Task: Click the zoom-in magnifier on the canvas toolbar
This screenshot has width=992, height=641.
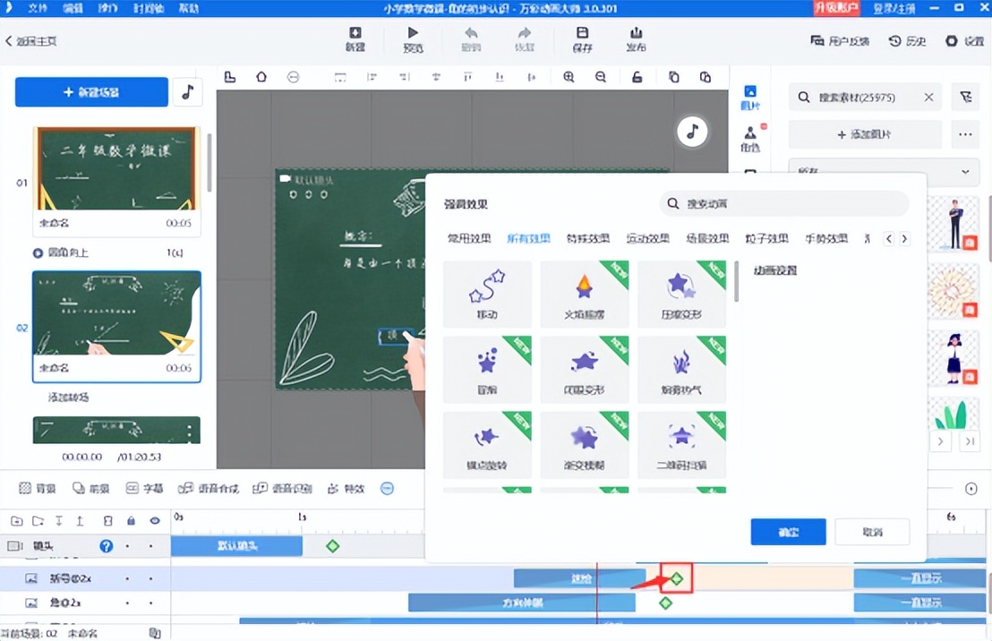Action: (569, 77)
